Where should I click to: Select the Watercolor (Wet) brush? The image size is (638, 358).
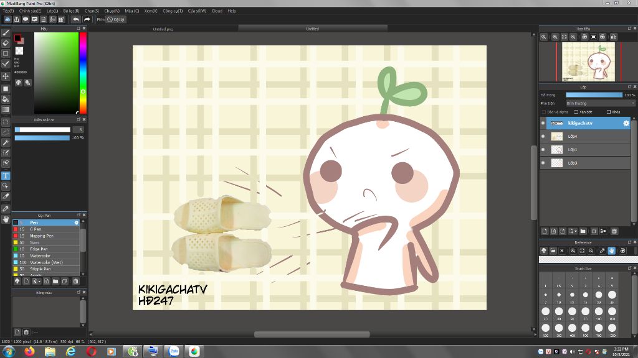pyautogui.click(x=46, y=263)
